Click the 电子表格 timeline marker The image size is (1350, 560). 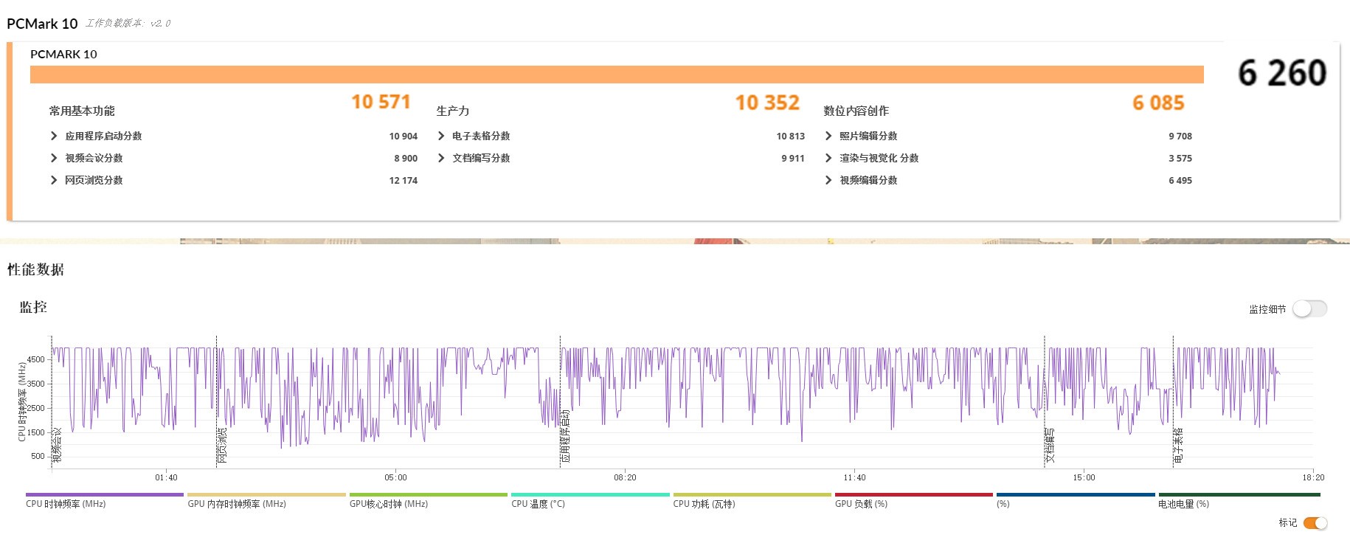click(1179, 445)
